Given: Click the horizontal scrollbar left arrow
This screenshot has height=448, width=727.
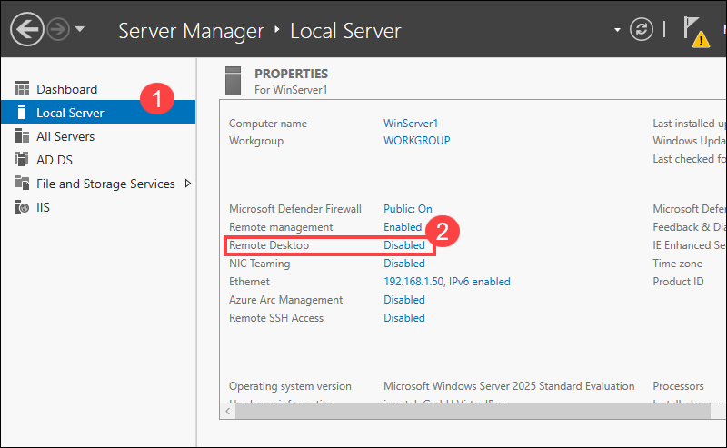Looking at the screenshot, I should [227, 412].
